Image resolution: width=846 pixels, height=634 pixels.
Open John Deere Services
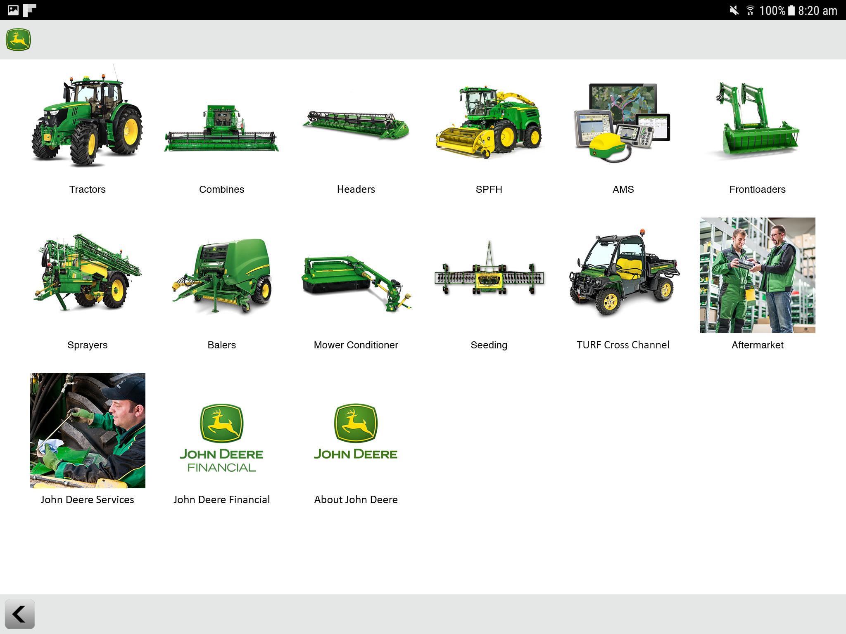tap(88, 431)
